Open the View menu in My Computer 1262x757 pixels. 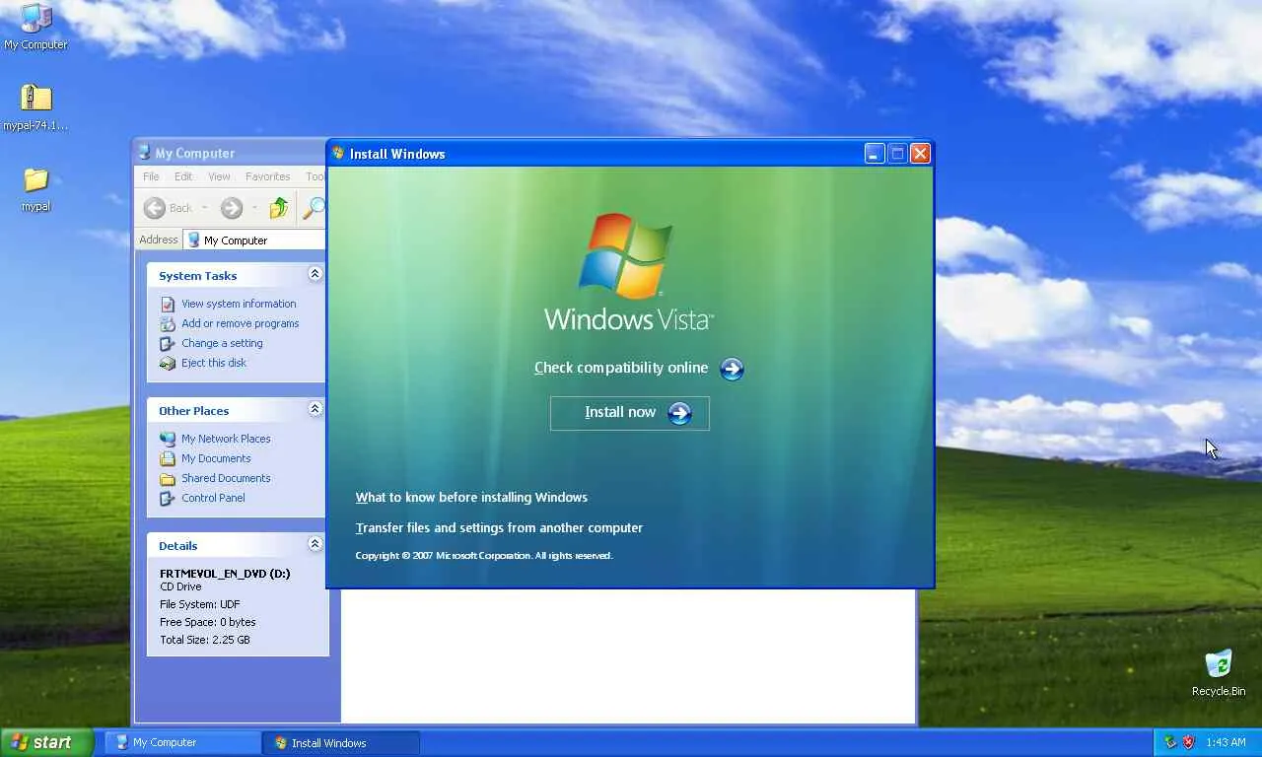(x=219, y=177)
